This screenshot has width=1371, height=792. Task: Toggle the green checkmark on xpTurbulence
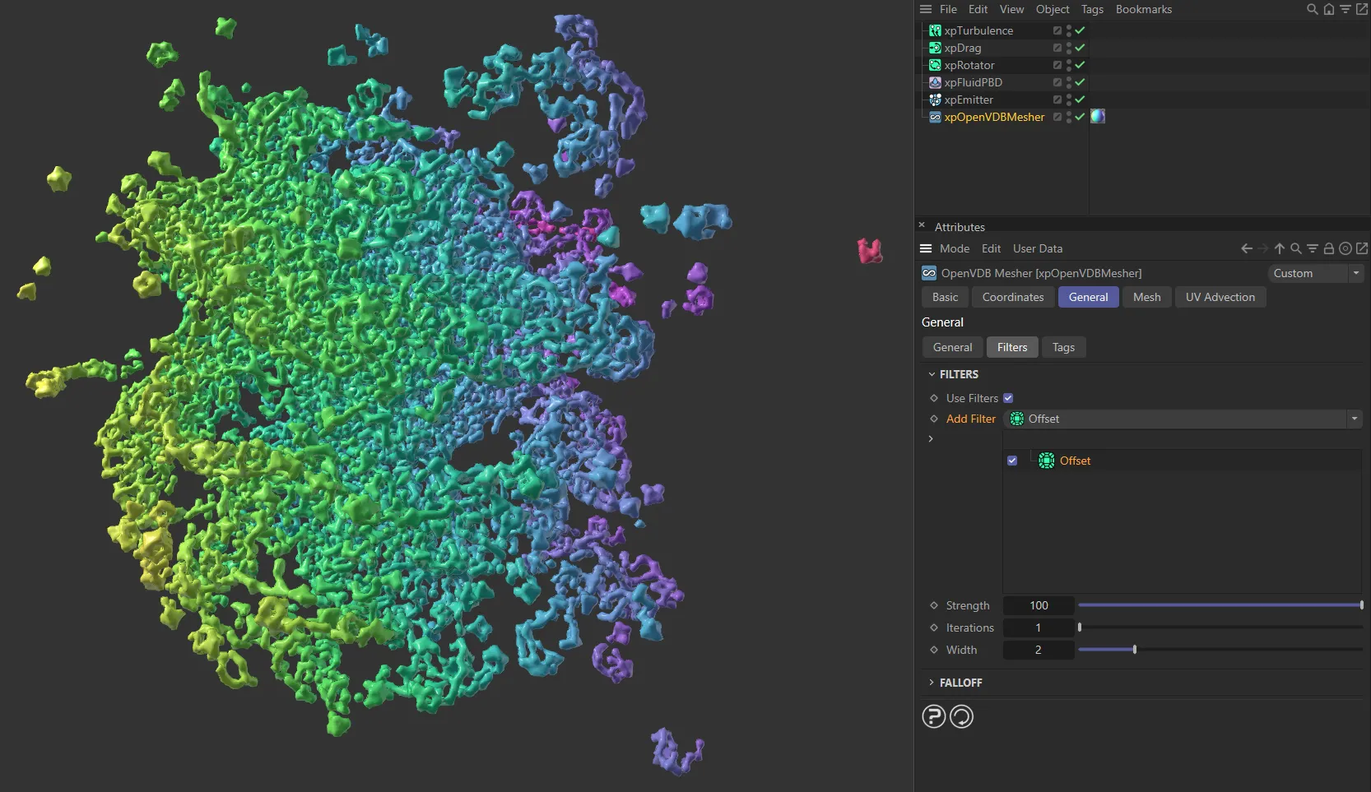pos(1081,30)
